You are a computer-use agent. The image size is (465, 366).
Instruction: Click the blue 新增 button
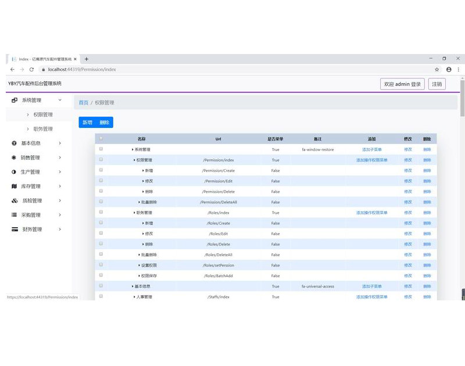(x=87, y=123)
